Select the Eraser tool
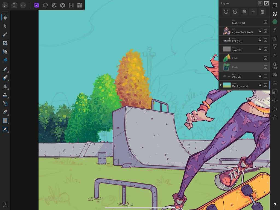This screenshot has width=280, height=210. pyautogui.click(x=5, y=77)
